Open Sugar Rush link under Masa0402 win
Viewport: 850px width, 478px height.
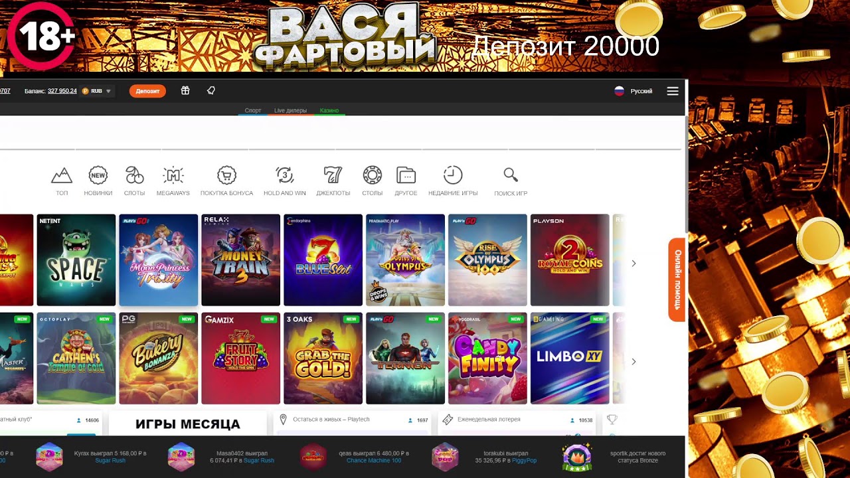tap(259, 460)
